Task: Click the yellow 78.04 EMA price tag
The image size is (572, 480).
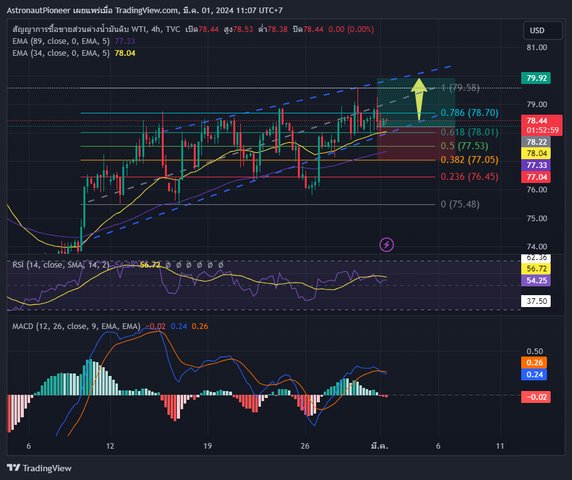Action: 536,154
